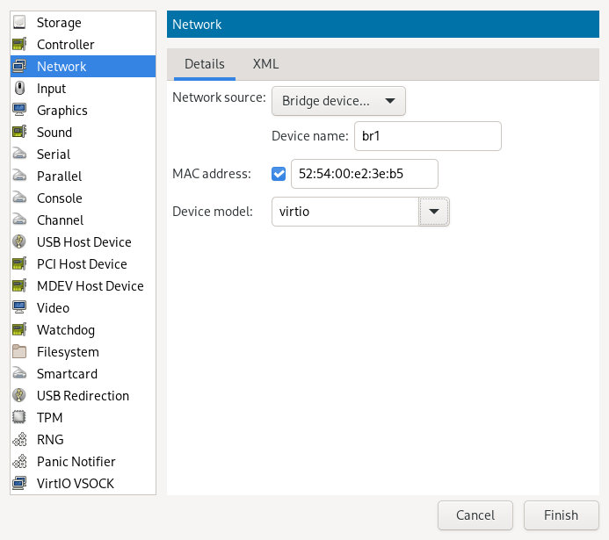Select the Graphics monitor icon

[x=19, y=111]
